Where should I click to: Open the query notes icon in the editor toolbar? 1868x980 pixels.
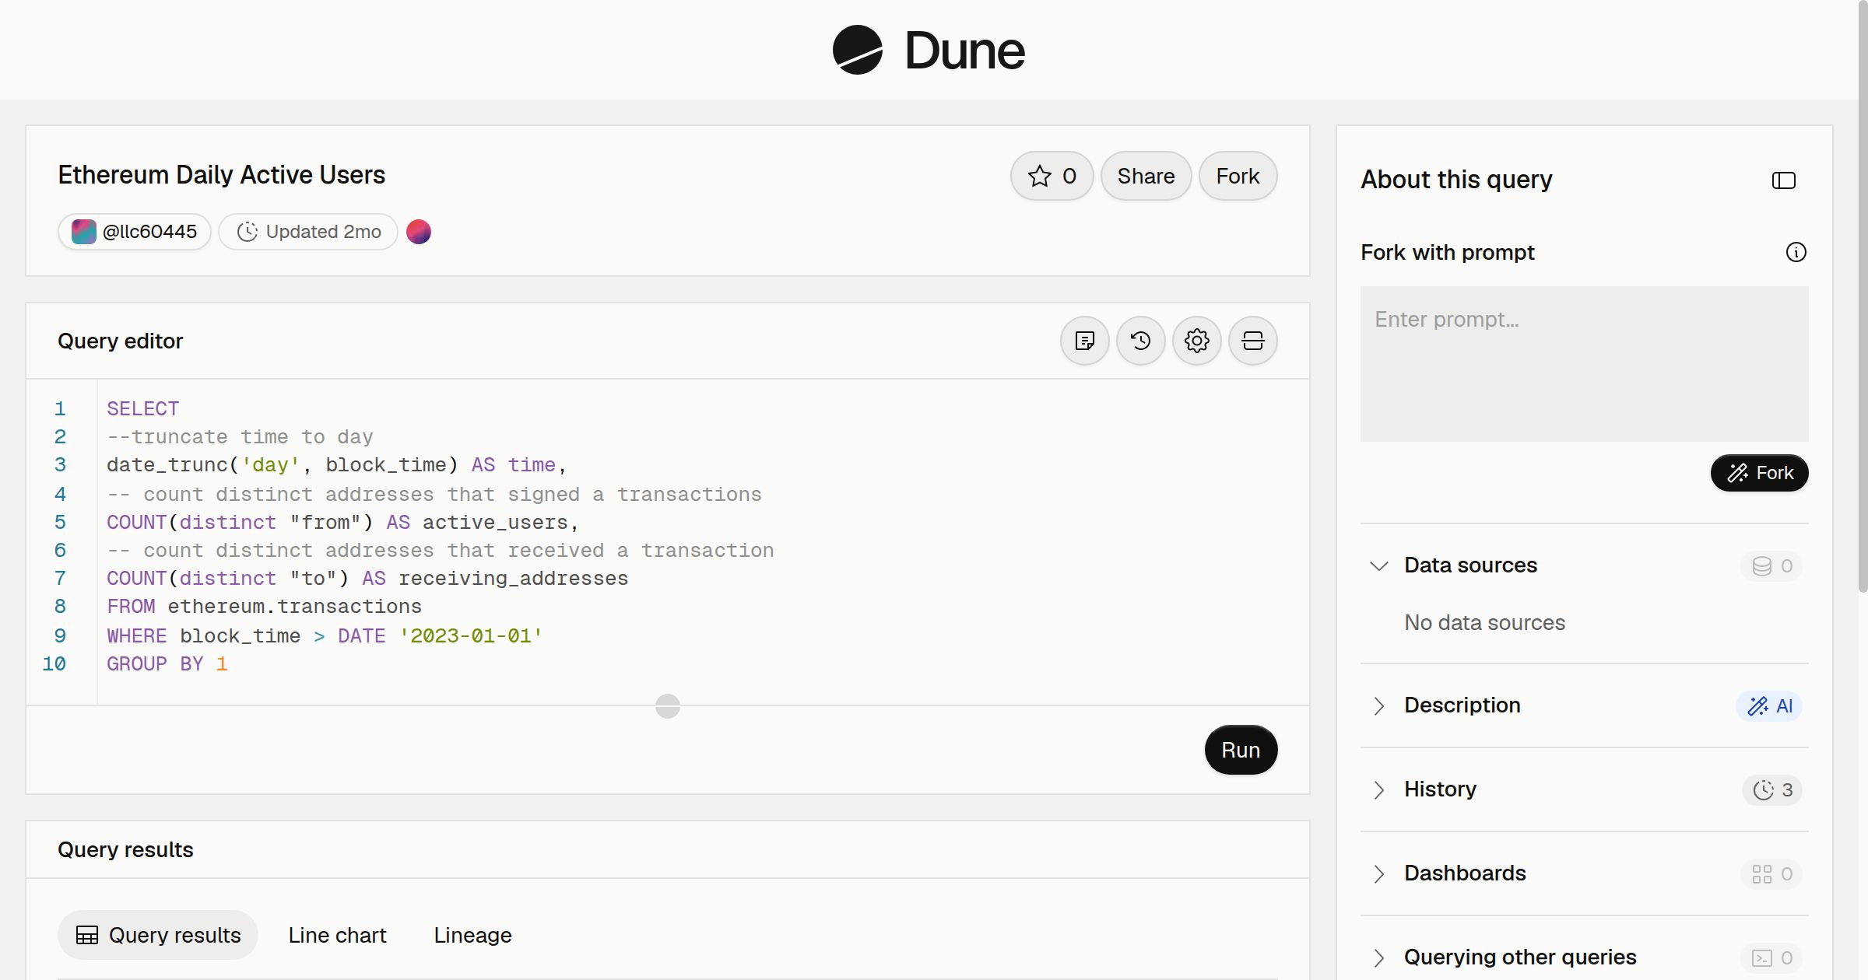coord(1084,341)
